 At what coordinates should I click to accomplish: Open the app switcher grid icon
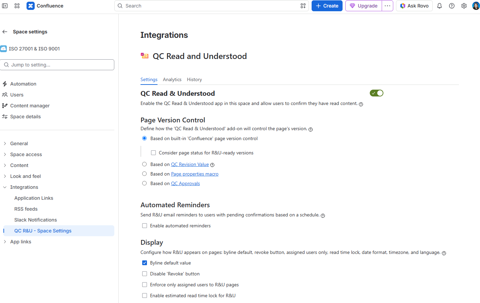point(17,6)
